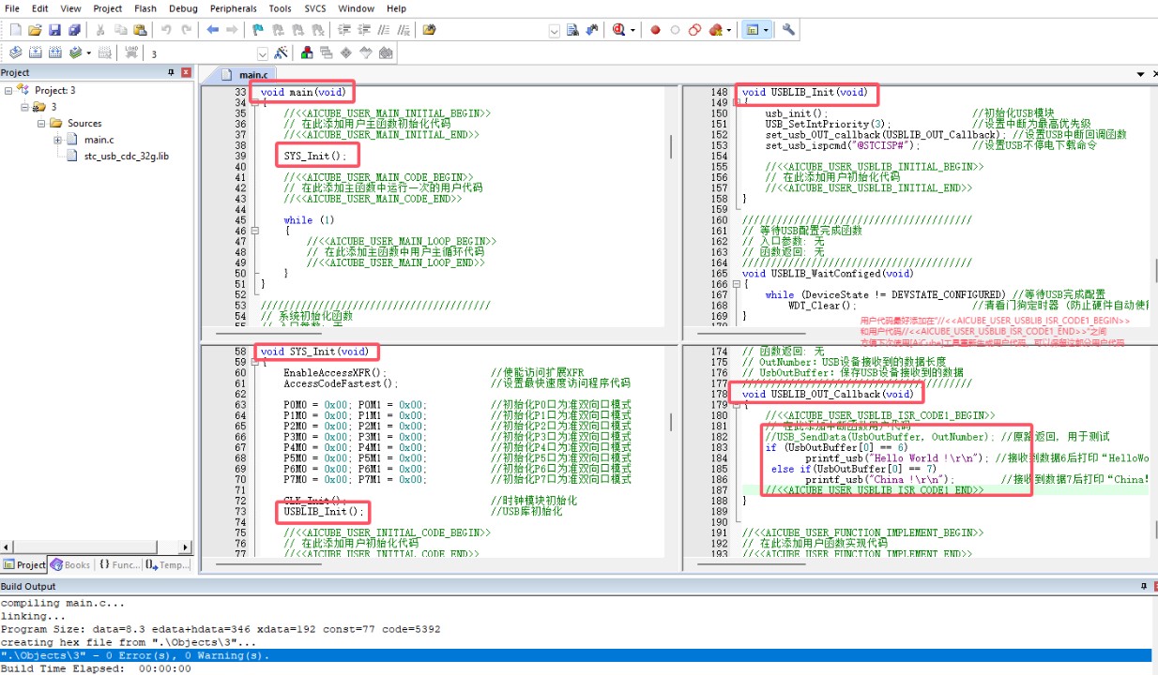Screen dimensions: 1158x675
Task: Select stc_usb_cdc_32g.lib in project tree
Action: (x=126, y=156)
